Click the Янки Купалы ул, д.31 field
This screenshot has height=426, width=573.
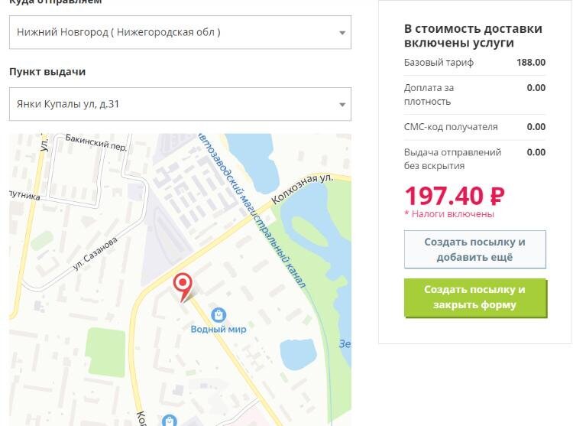180,104
